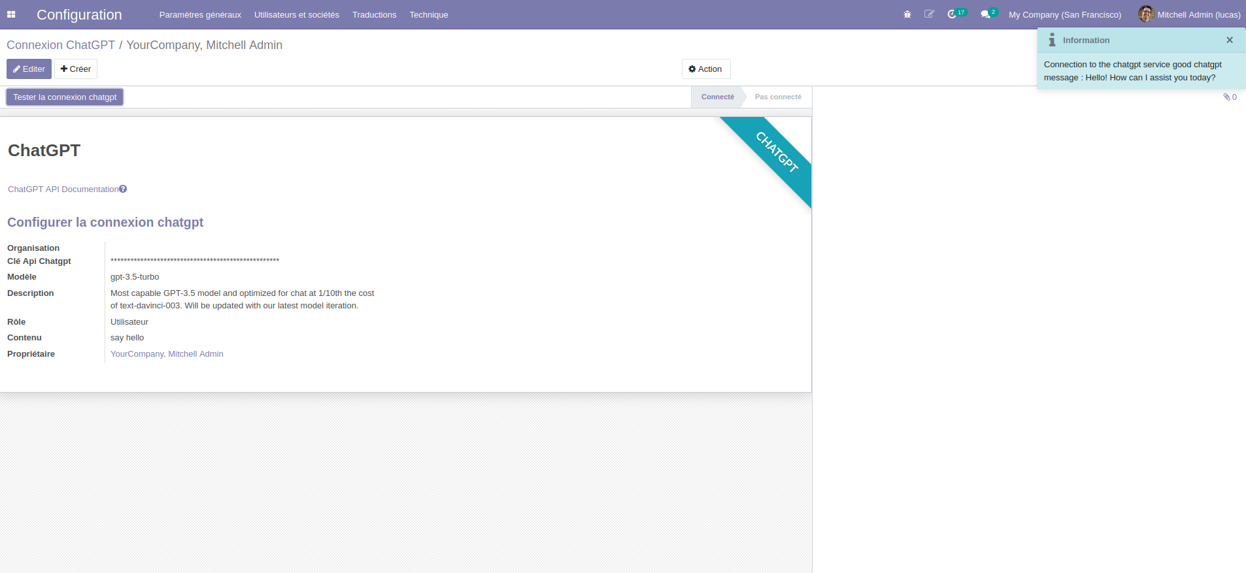Screen dimensions: 1246x573
Task: Click the Description field label
Action: 31,293
